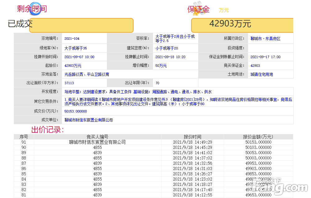
Task: Click the 出价记录 section heading
Action: (x=47, y=130)
